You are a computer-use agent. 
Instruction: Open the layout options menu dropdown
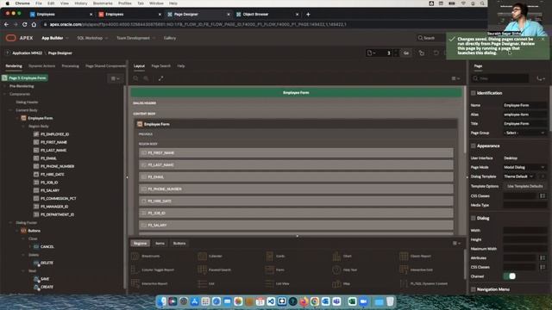455,78
